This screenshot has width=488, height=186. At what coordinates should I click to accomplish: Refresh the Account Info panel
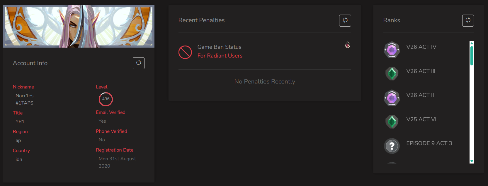pyautogui.click(x=139, y=63)
